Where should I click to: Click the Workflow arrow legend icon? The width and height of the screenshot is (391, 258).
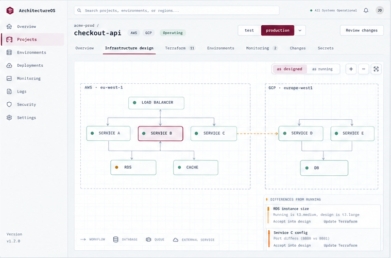click(x=83, y=239)
